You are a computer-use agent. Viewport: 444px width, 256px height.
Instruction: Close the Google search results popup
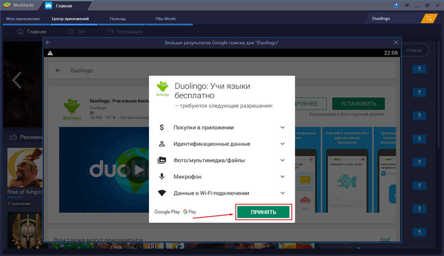(396, 43)
